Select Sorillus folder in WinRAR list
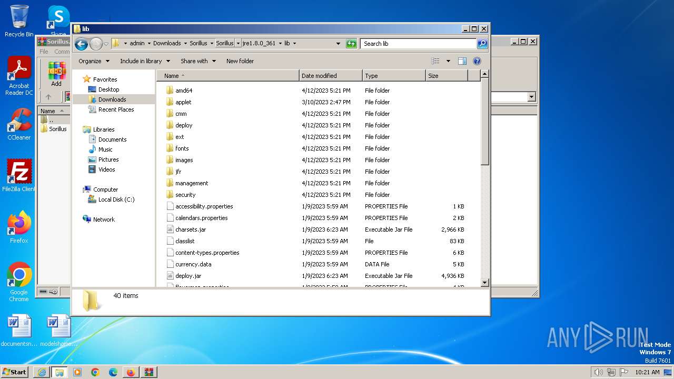This screenshot has width=674, height=379. pyautogui.click(x=54, y=129)
